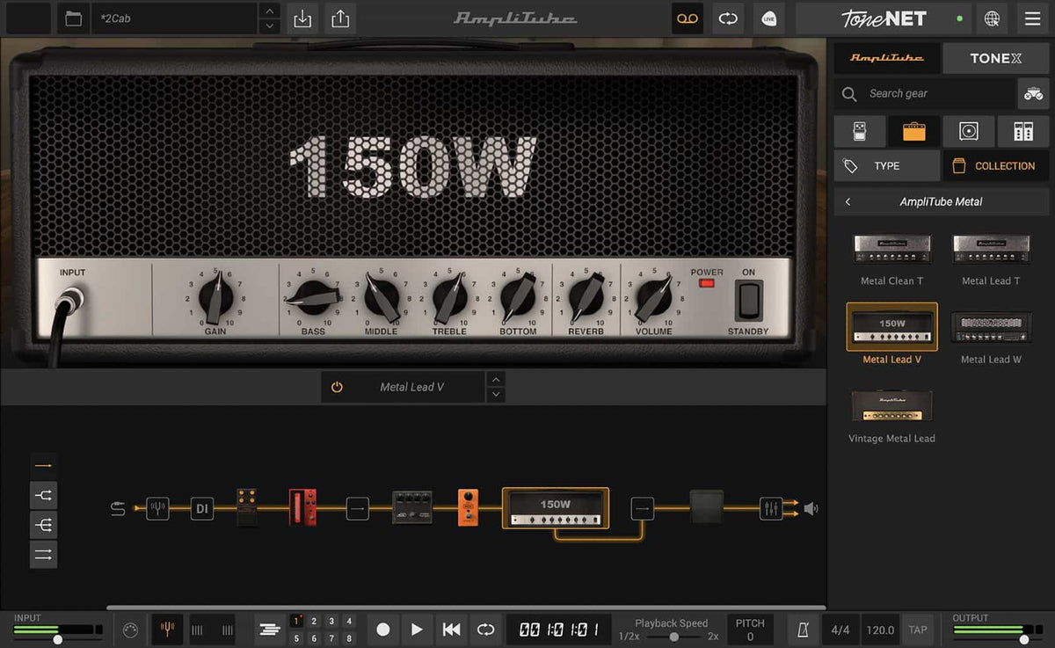Screen dimensions: 1055x648
Task: Select track slot 5
Action: 297,638
